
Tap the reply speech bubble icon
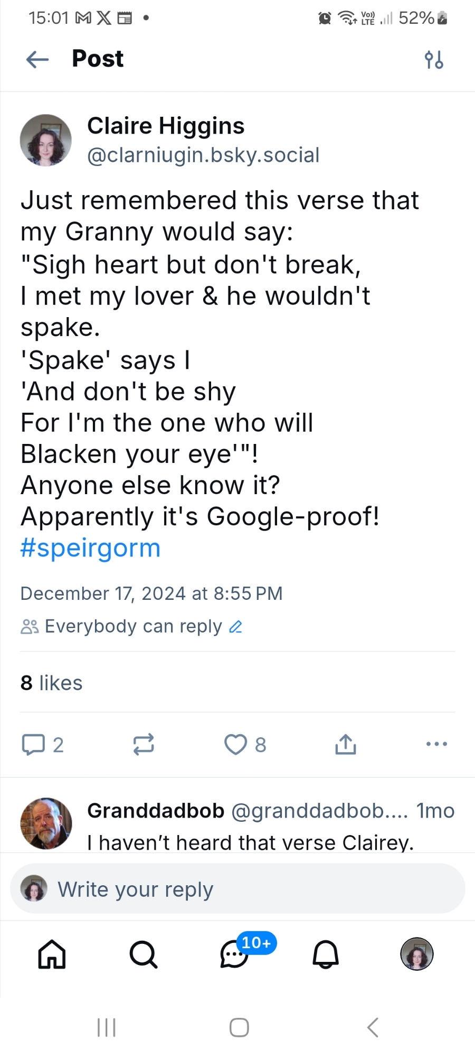point(33,744)
